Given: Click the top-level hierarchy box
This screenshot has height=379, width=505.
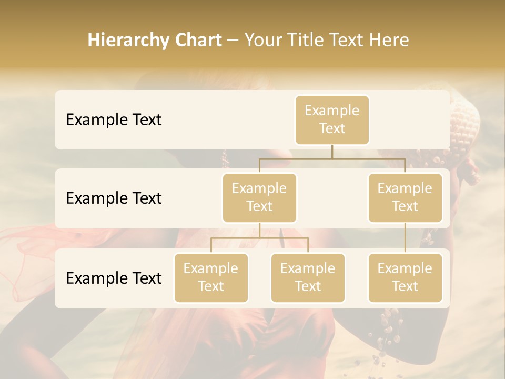Looking at the screenshot, I should coord(332,119).
